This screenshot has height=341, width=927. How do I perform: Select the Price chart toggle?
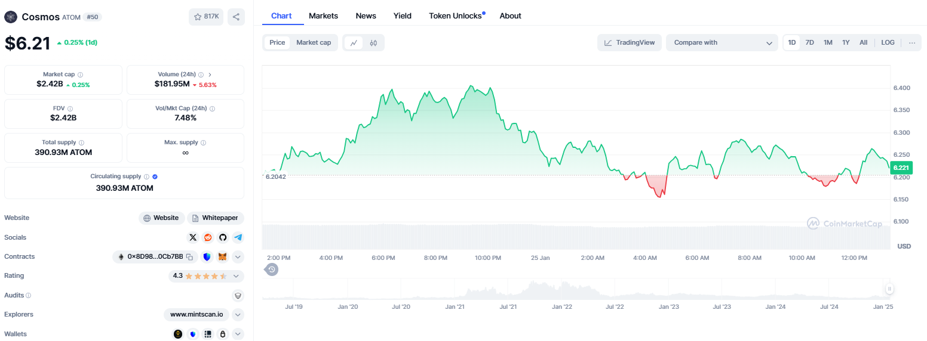pos(277,42)
